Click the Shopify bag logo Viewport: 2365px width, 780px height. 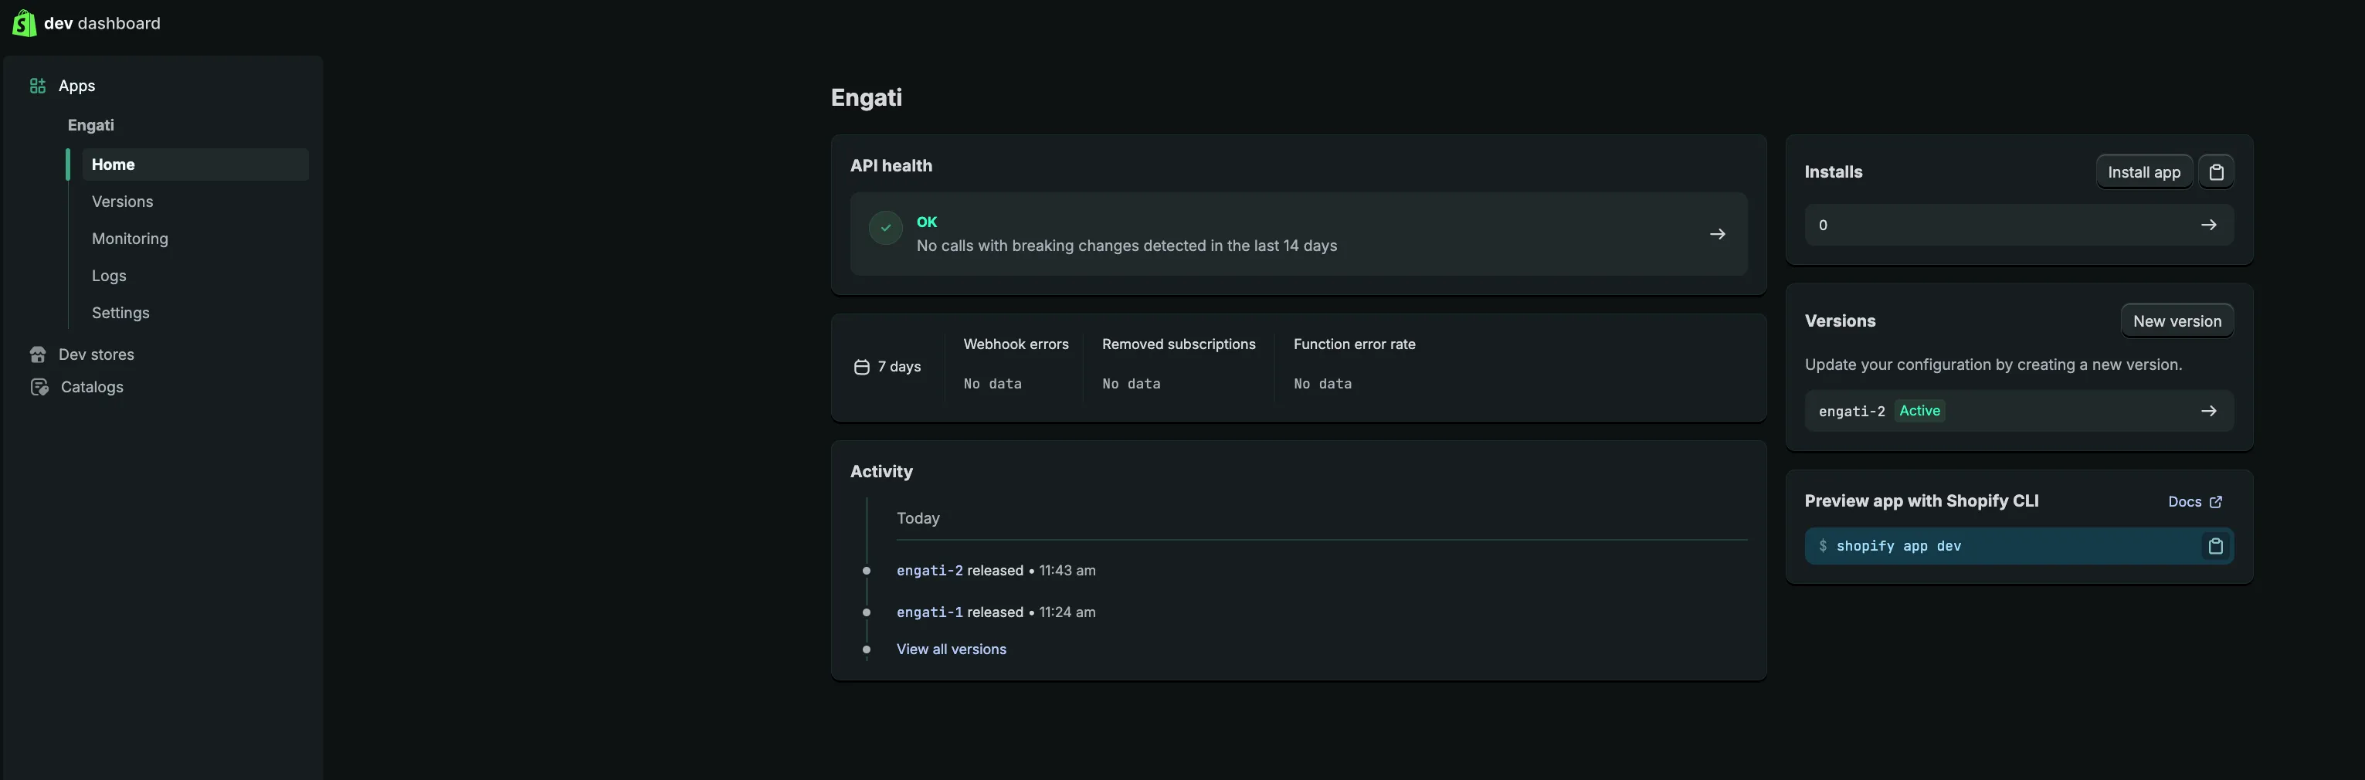(x=24, y=23)
